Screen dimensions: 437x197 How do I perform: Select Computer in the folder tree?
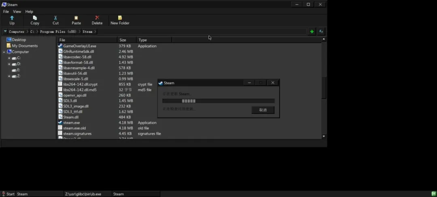pyautogui.click(x=18, y=52)
